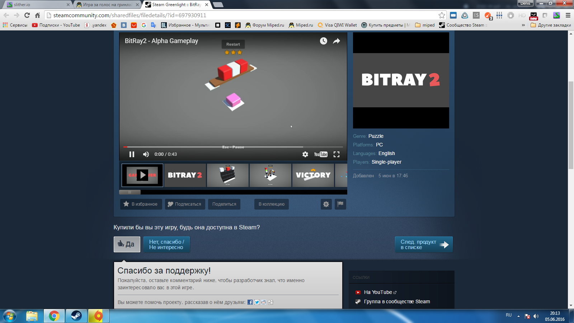The image size is (574, 323).
Task: Focus the address bar with the steamcommunity URL
Action: click(x=244, y=15)
